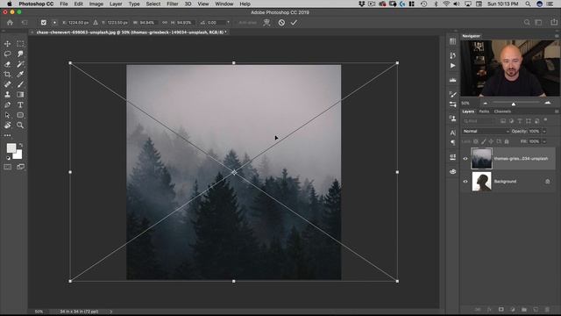Select the Move tool
The image size is (561, 316).
click(x=7, y=44)
